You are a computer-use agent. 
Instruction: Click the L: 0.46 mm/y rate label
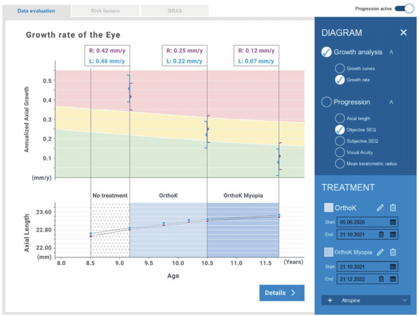pyautogui.click(x=107, y=61)
